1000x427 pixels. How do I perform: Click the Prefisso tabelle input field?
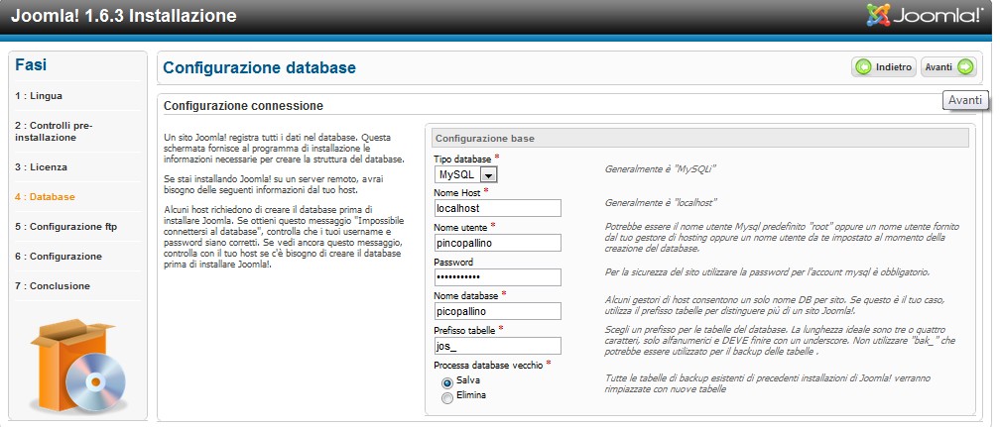click(498, 346)
